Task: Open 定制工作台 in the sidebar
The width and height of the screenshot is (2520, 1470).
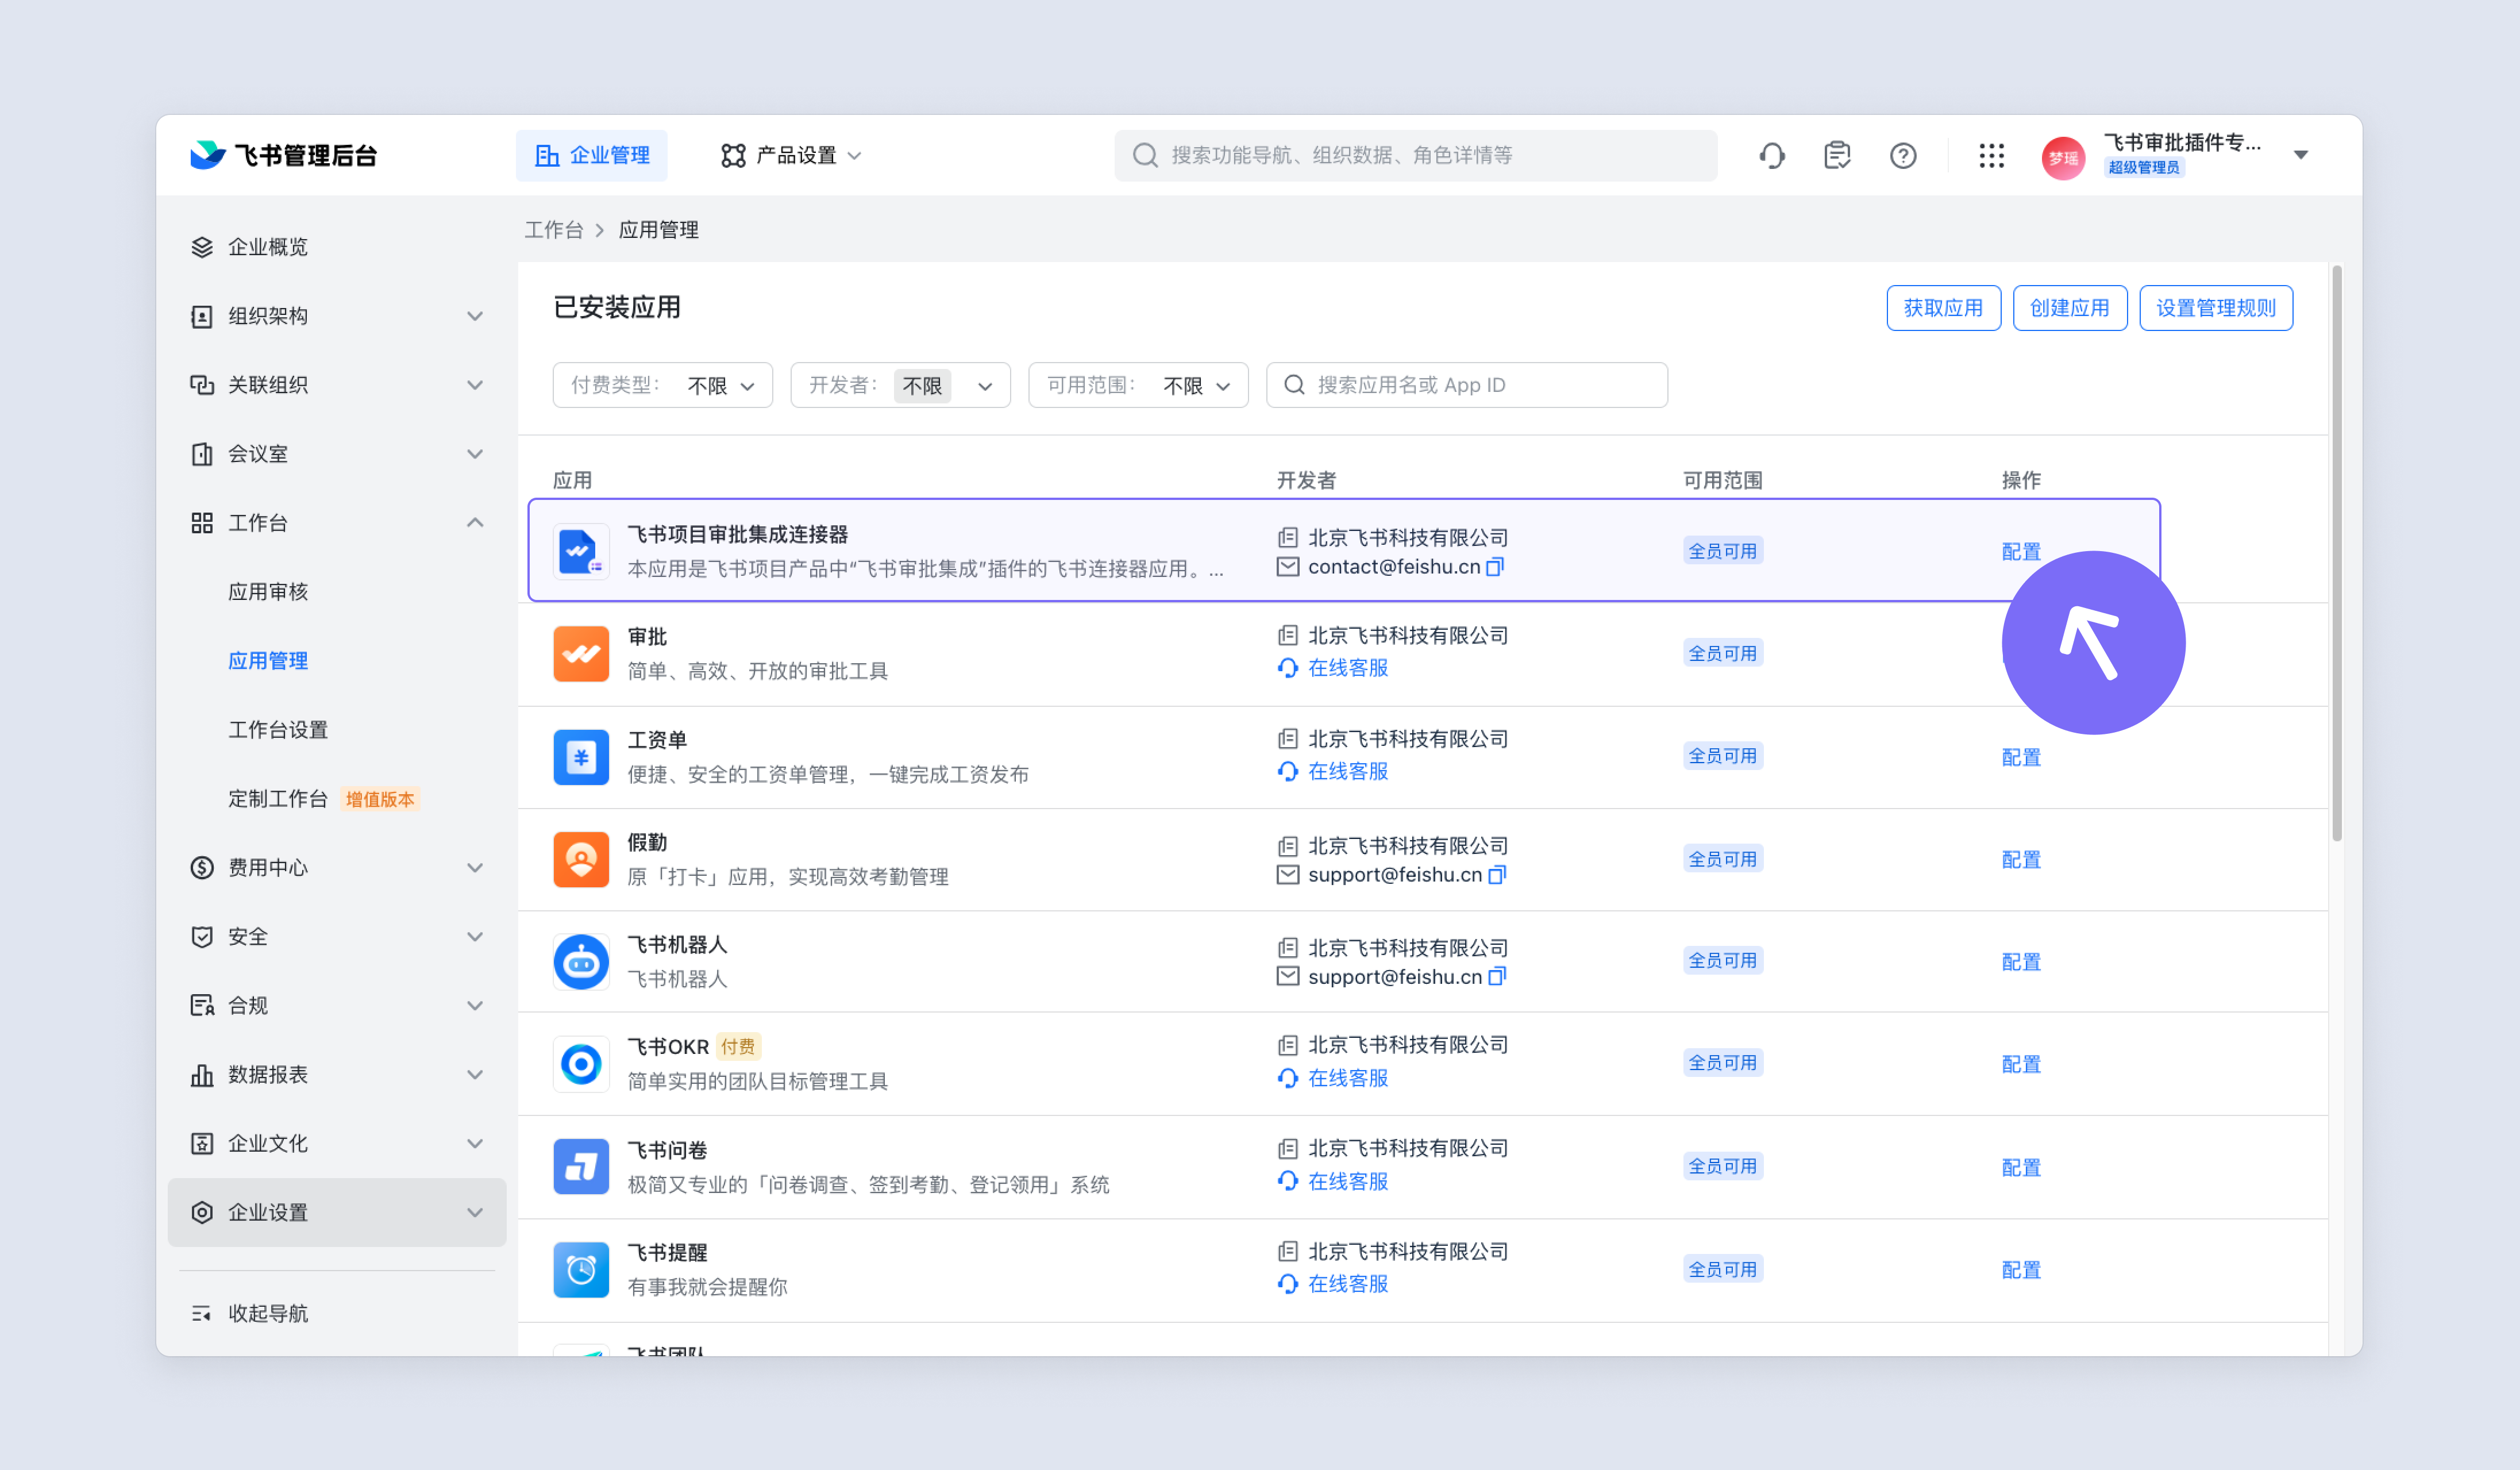Action: 278,799
